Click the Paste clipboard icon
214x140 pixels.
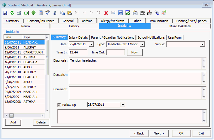[x=70, y=13]
